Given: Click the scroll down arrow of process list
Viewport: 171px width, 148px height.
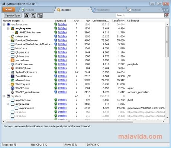Looking at the screenshot, I should coord(167,118).
